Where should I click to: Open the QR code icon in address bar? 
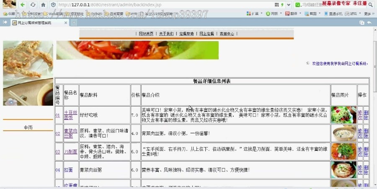tap(277, 5)
